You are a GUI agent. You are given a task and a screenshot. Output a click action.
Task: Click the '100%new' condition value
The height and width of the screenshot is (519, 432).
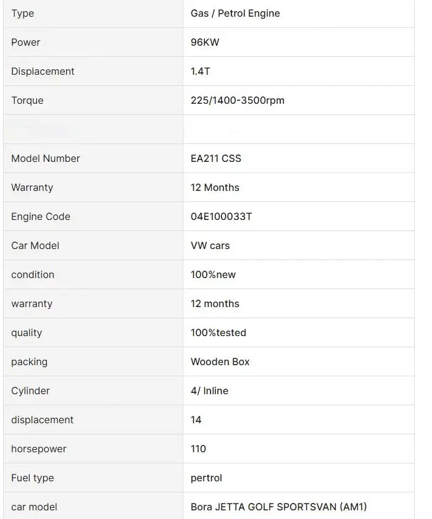tap(213, 274)
